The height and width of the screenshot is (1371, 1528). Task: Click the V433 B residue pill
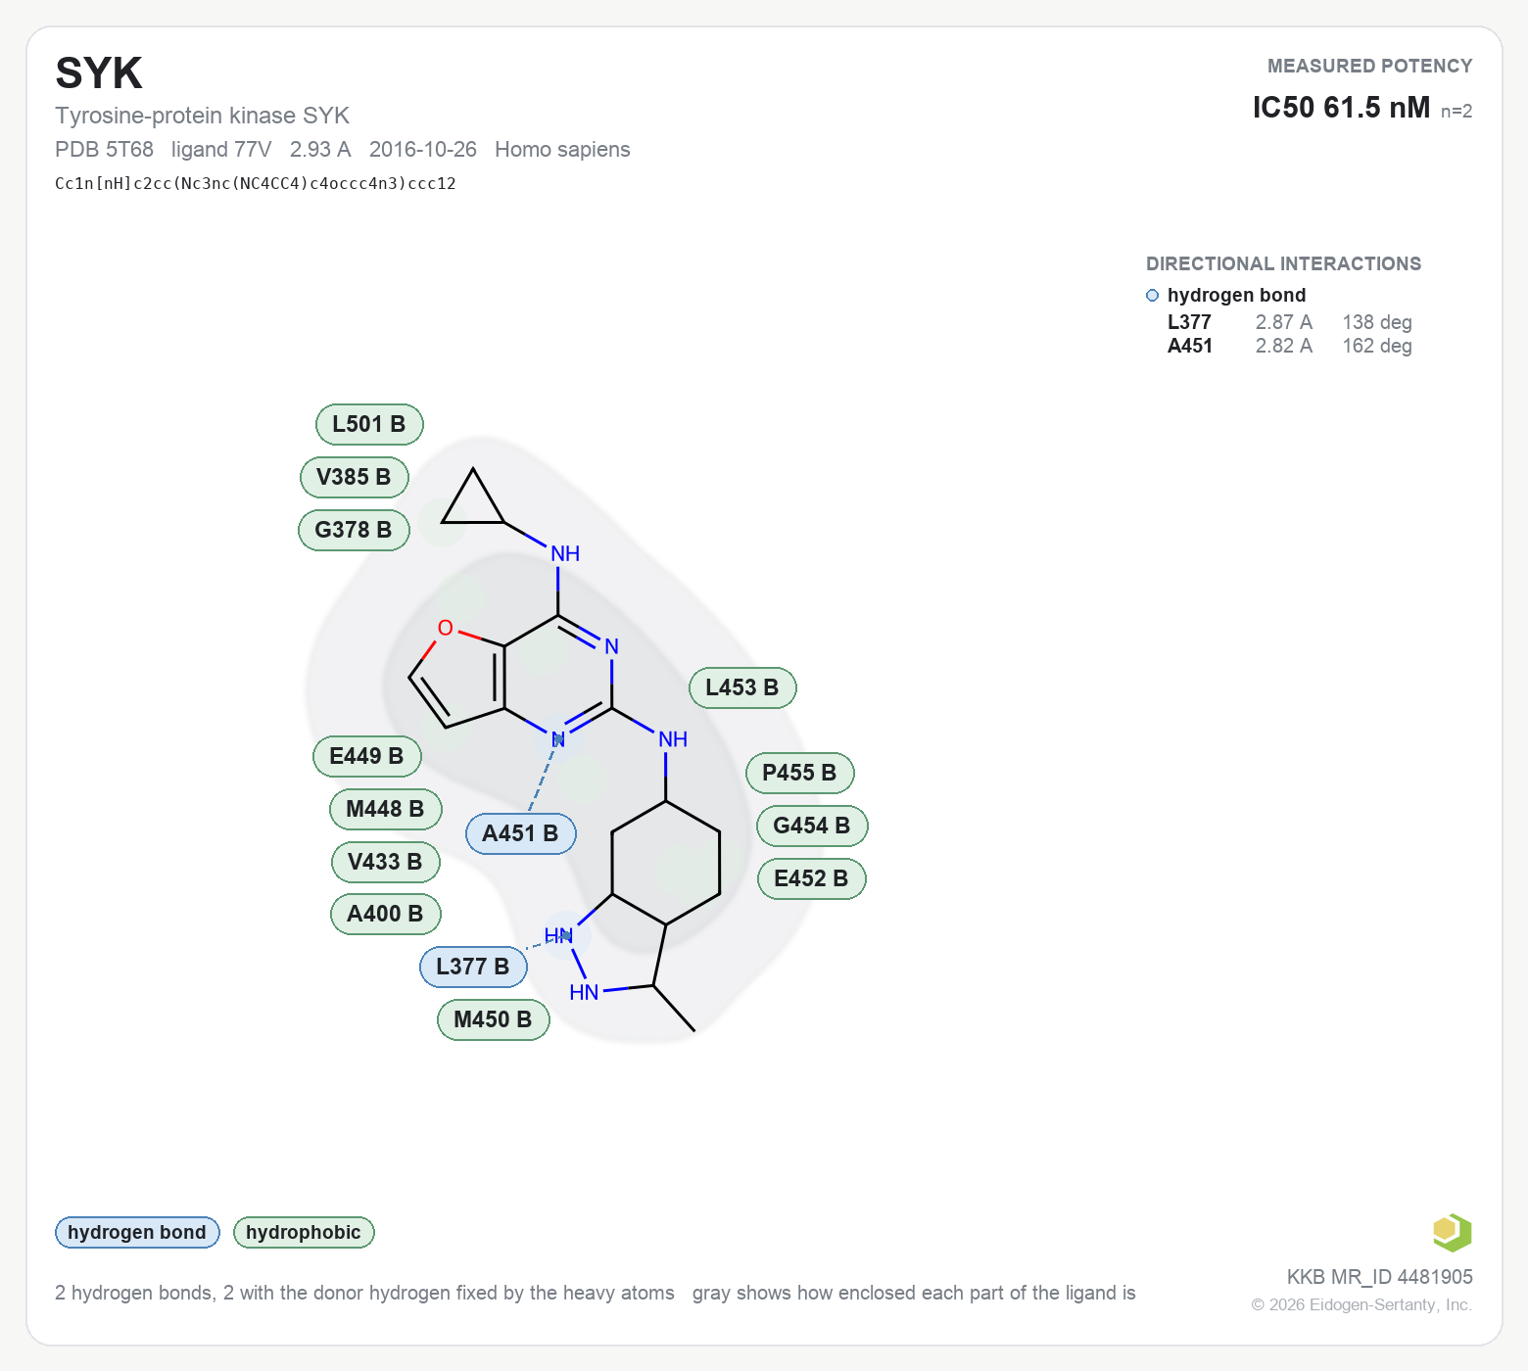386,862
